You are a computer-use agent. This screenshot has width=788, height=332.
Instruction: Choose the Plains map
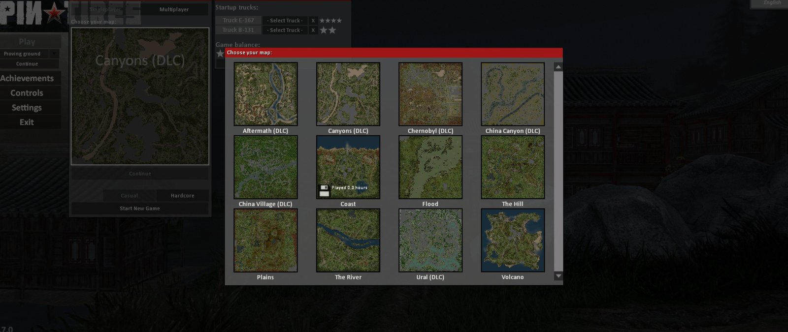pos(265,241)
